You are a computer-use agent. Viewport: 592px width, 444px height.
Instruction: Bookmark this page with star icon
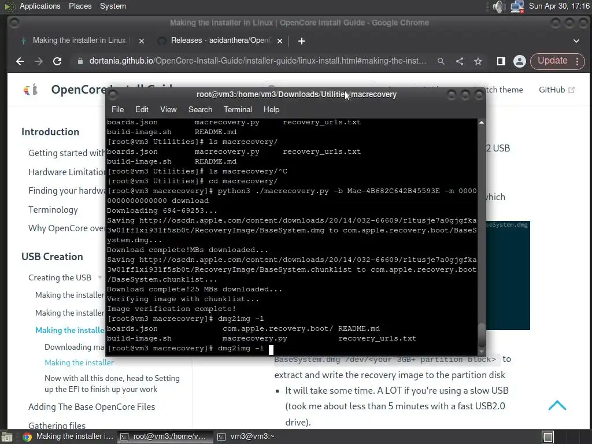click(x=478, y=61)
